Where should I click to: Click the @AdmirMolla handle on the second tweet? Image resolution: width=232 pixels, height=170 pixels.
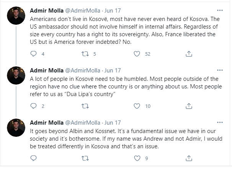click(83, 71)
